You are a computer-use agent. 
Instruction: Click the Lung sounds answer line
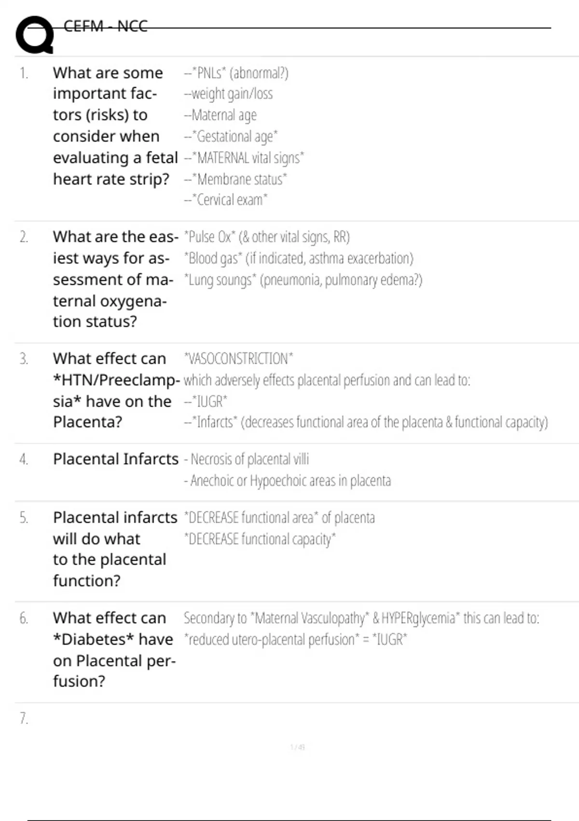pyautogui.click(x=303, y=280)
